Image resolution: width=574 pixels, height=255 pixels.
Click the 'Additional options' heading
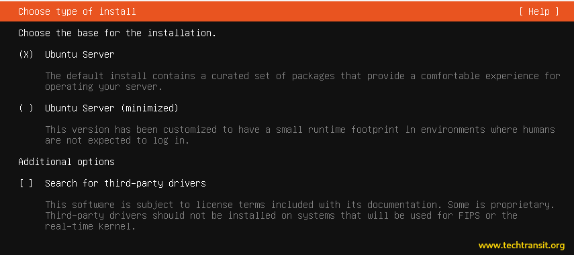[x=66, y=162]
